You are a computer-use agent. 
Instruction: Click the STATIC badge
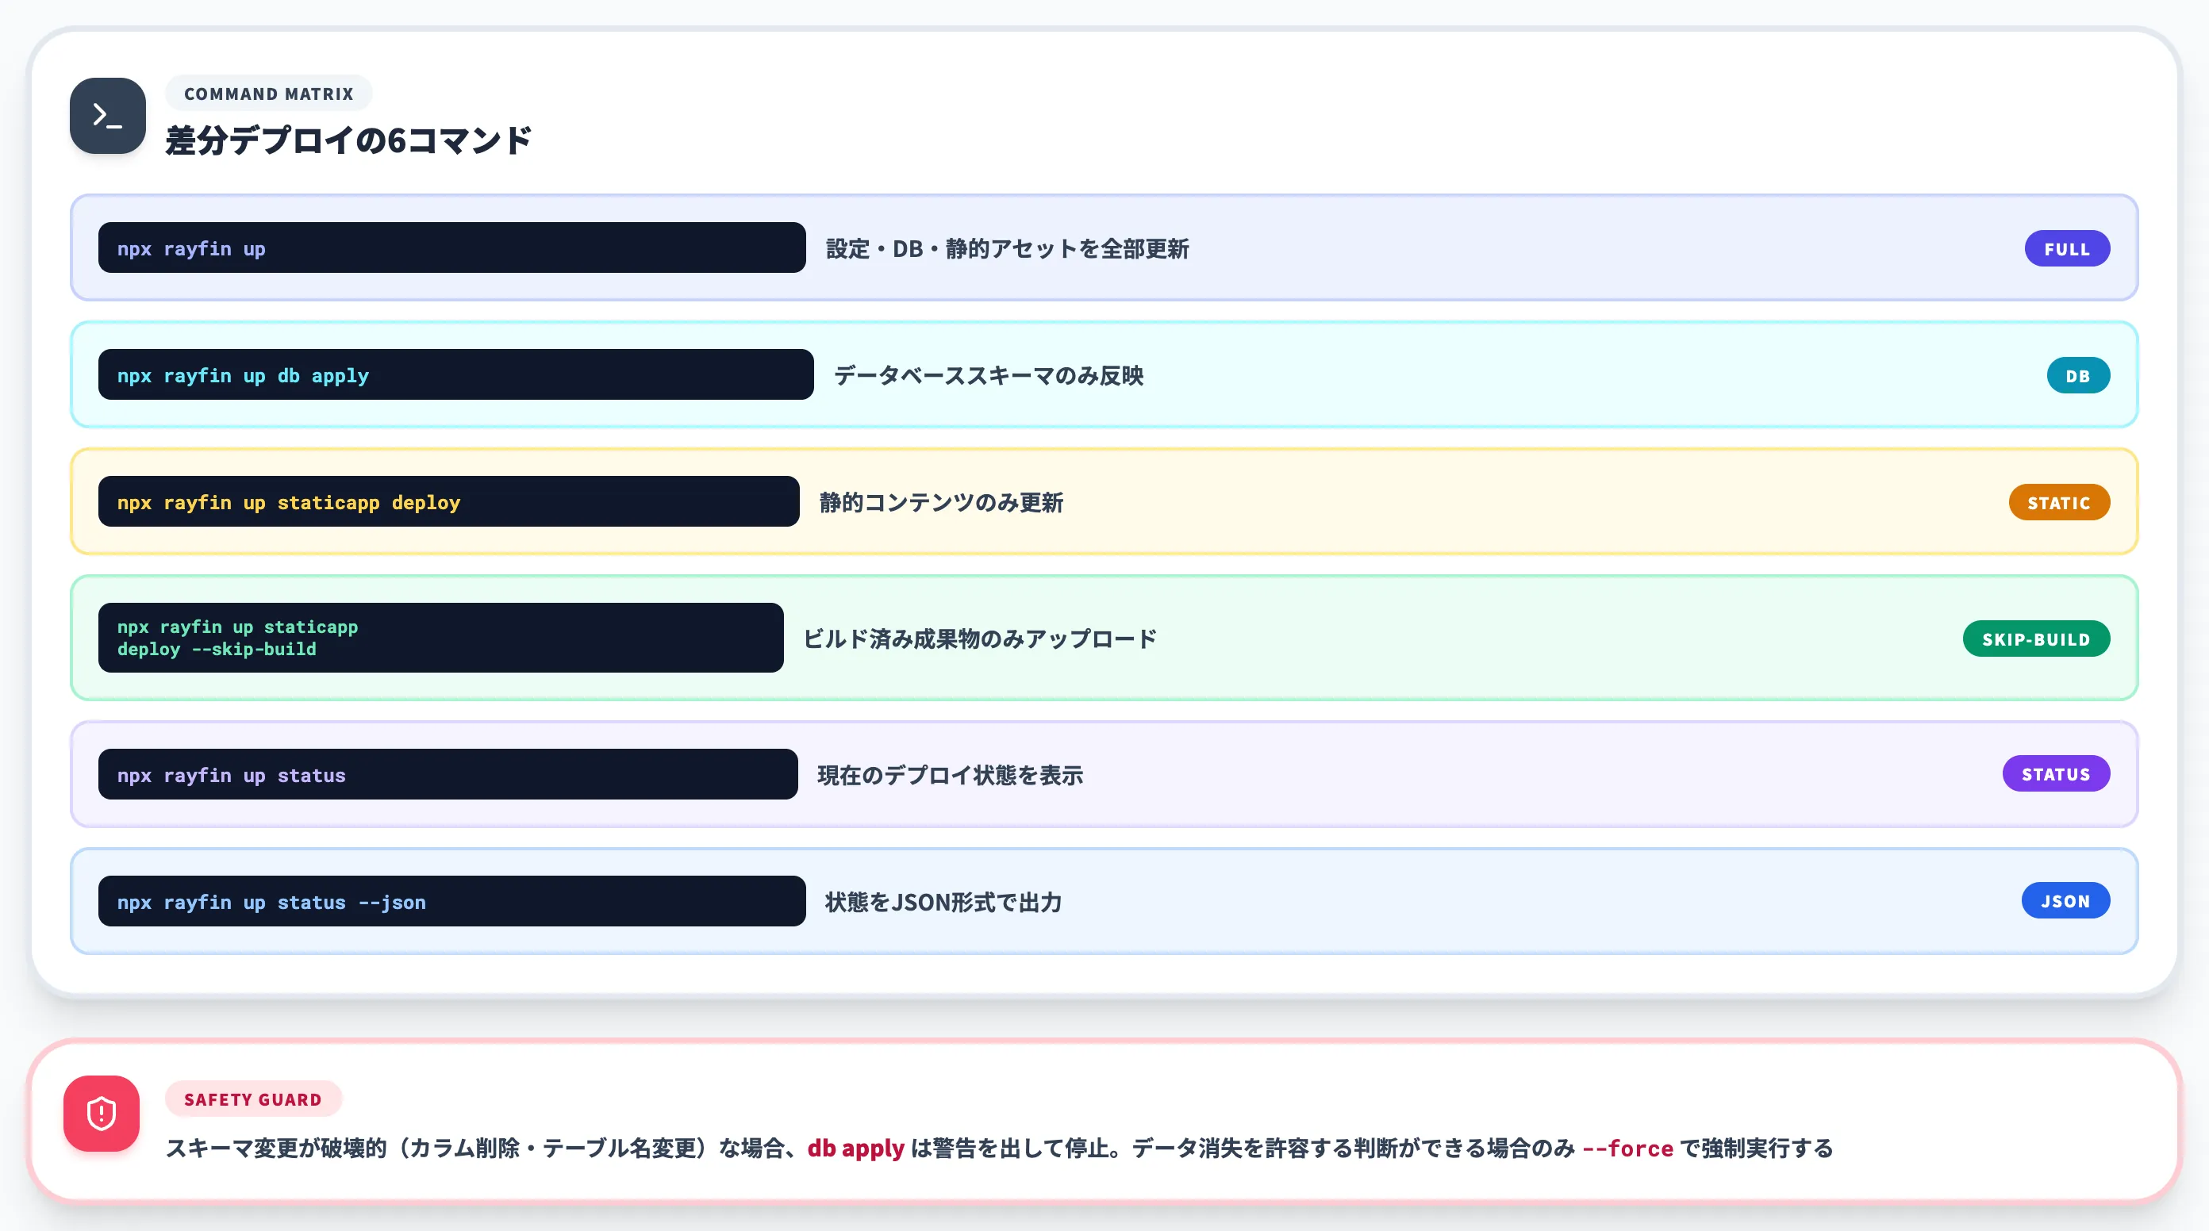(x=2059, y=502)
